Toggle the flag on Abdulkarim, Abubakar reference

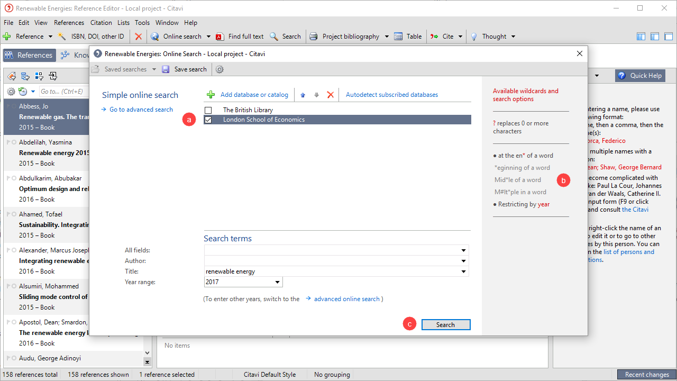[x=8, y=178]
